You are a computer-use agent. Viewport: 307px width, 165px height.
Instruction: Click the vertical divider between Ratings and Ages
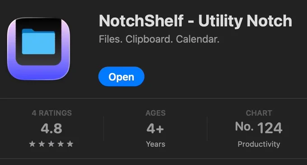point(103,128)
